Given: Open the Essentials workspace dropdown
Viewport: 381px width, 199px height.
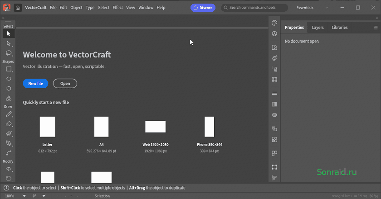Looking at the screenshot, I should [x=312, y=8].
